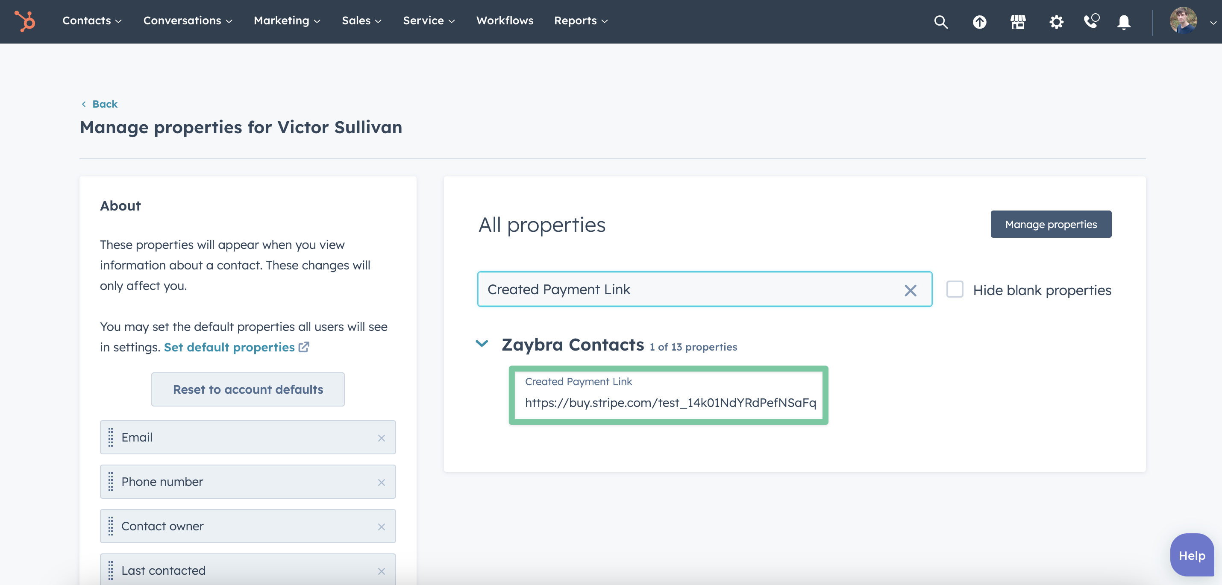Grab the Phone number drag handle
Image resolution: width=1222 pixels, height=585 pixels.
(x=111, y=482)
